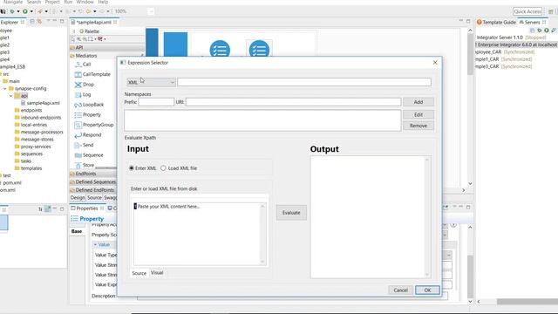Select the Respond mediator in the palette
Screen dimensions: 558x314
[x=88, y=135]
